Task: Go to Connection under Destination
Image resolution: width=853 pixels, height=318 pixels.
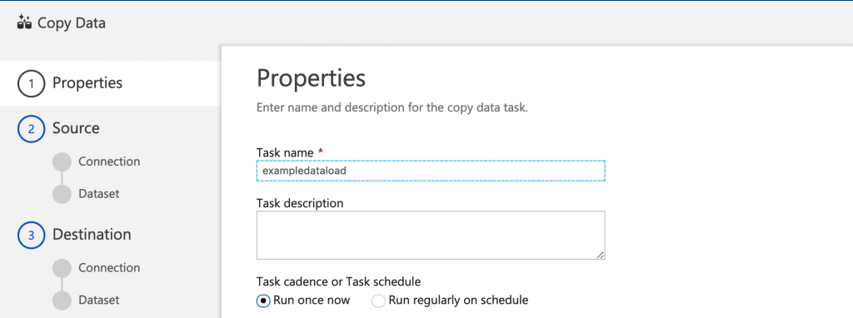Action: [109, 267]
